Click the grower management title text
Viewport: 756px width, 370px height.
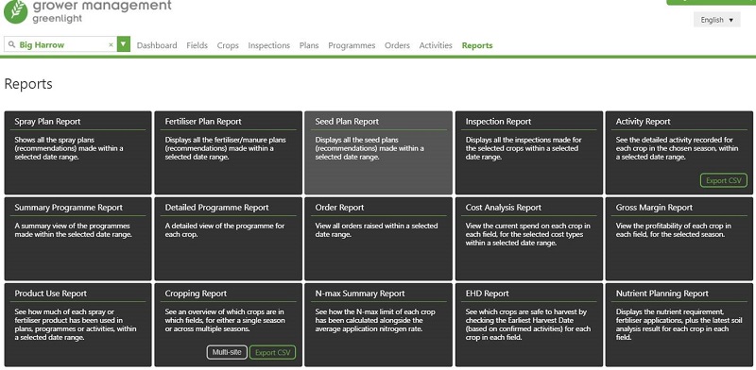point(102,6)
